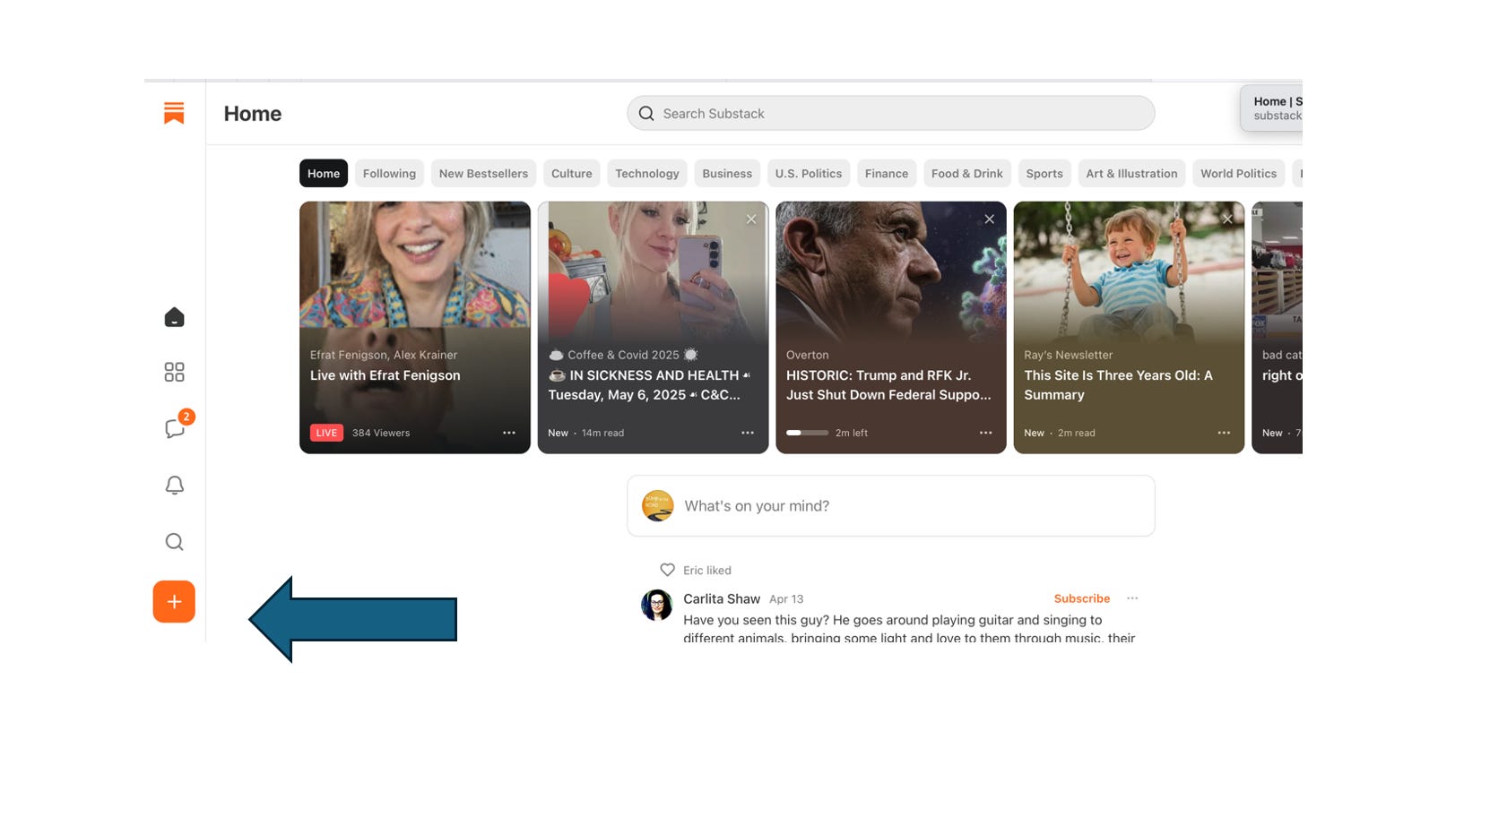Switch to the Culture tab

coord(572,174)
